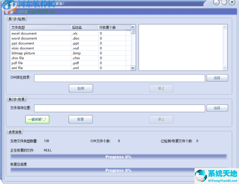Click the NULL current file value
239x184 pixels.
[48, 150]
